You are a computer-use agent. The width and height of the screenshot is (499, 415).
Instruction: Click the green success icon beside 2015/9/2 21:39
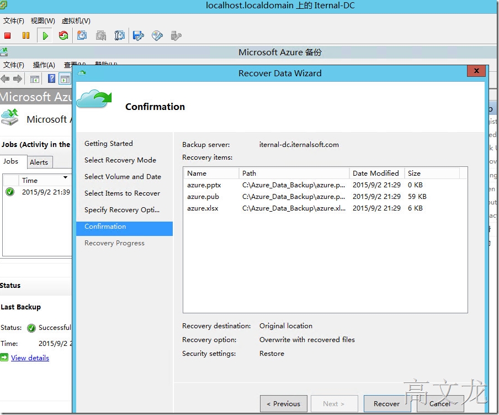10,192
